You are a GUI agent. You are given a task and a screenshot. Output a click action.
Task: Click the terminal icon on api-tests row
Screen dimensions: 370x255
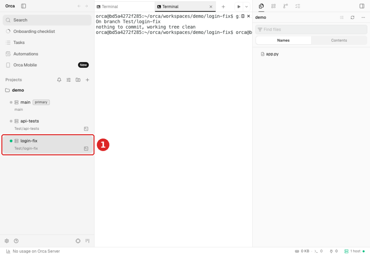[x=86, y=129]
